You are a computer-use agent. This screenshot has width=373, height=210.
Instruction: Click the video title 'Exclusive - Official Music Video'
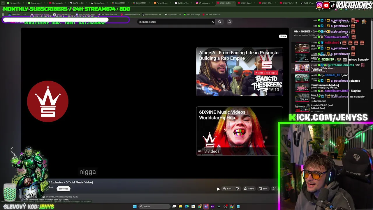[72, 182]
